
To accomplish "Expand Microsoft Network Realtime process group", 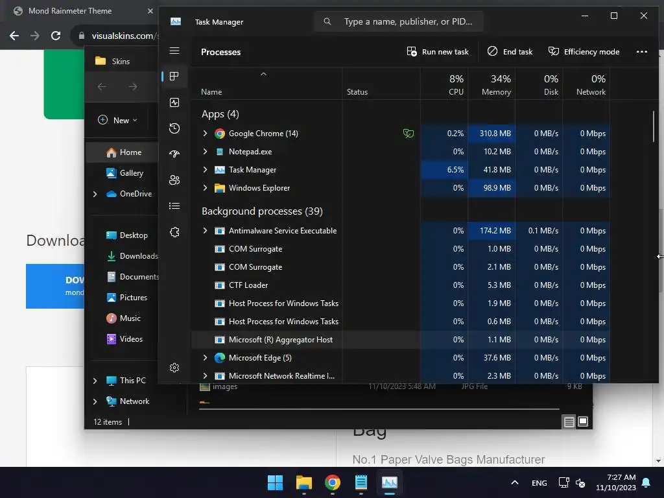I will tap(206, 376).
